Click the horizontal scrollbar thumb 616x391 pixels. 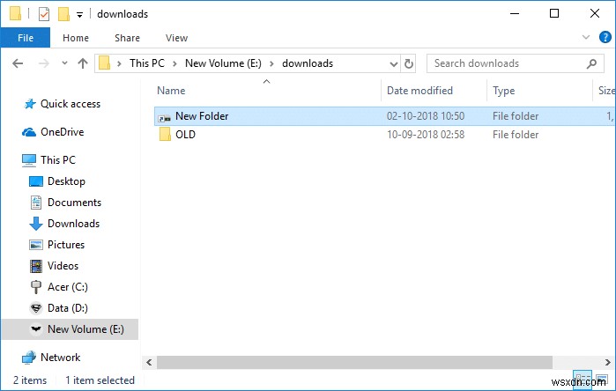click(355, 362)
